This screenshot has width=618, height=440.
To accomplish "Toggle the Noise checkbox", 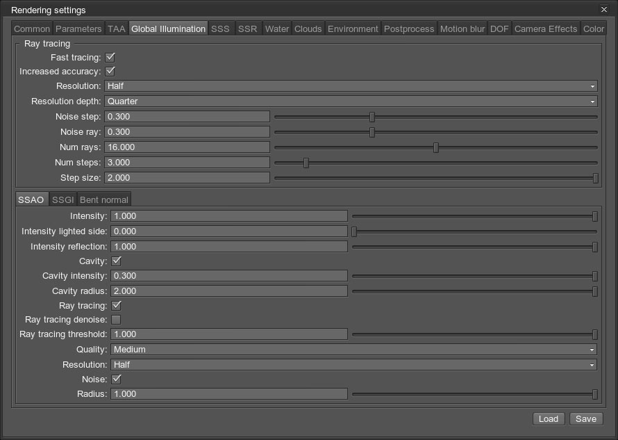I will pos(116,380).
